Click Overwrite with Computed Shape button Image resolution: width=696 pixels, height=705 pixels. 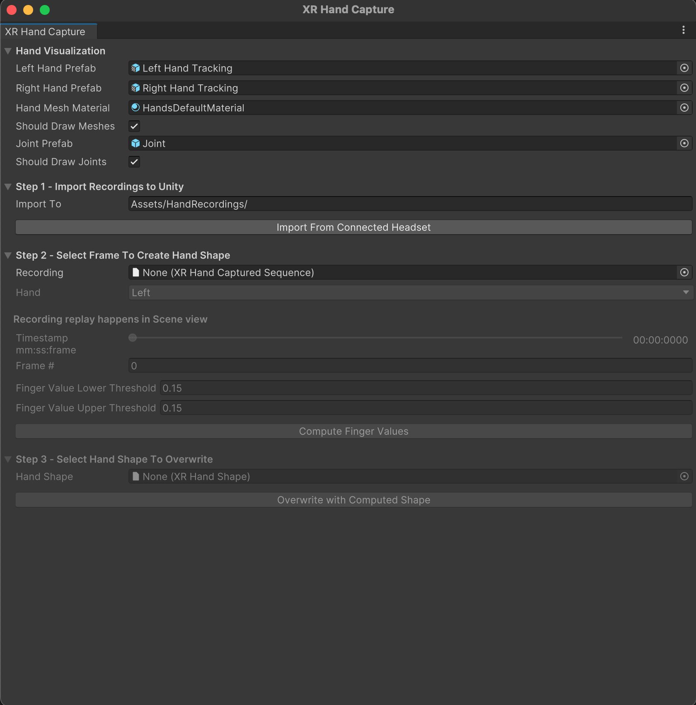(x=353, y=500)
